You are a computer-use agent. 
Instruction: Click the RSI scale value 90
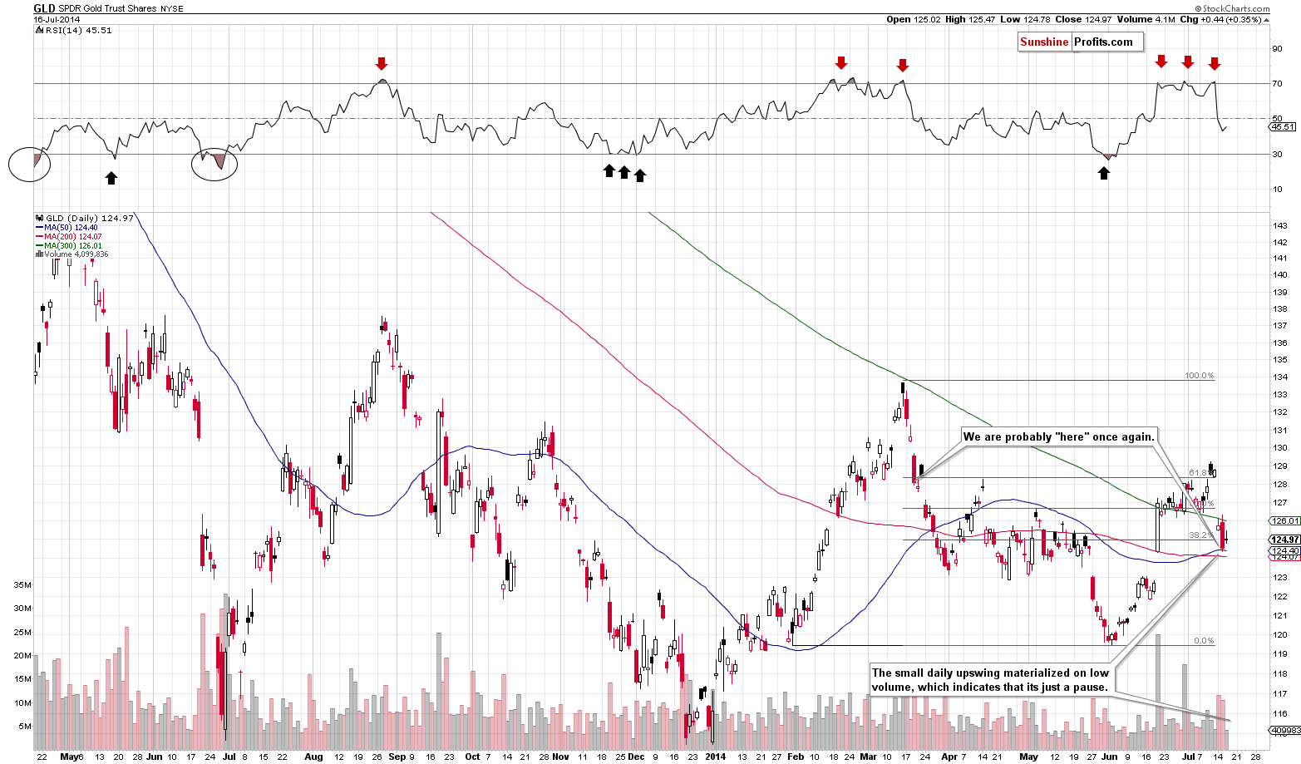tap(1278, 48)
